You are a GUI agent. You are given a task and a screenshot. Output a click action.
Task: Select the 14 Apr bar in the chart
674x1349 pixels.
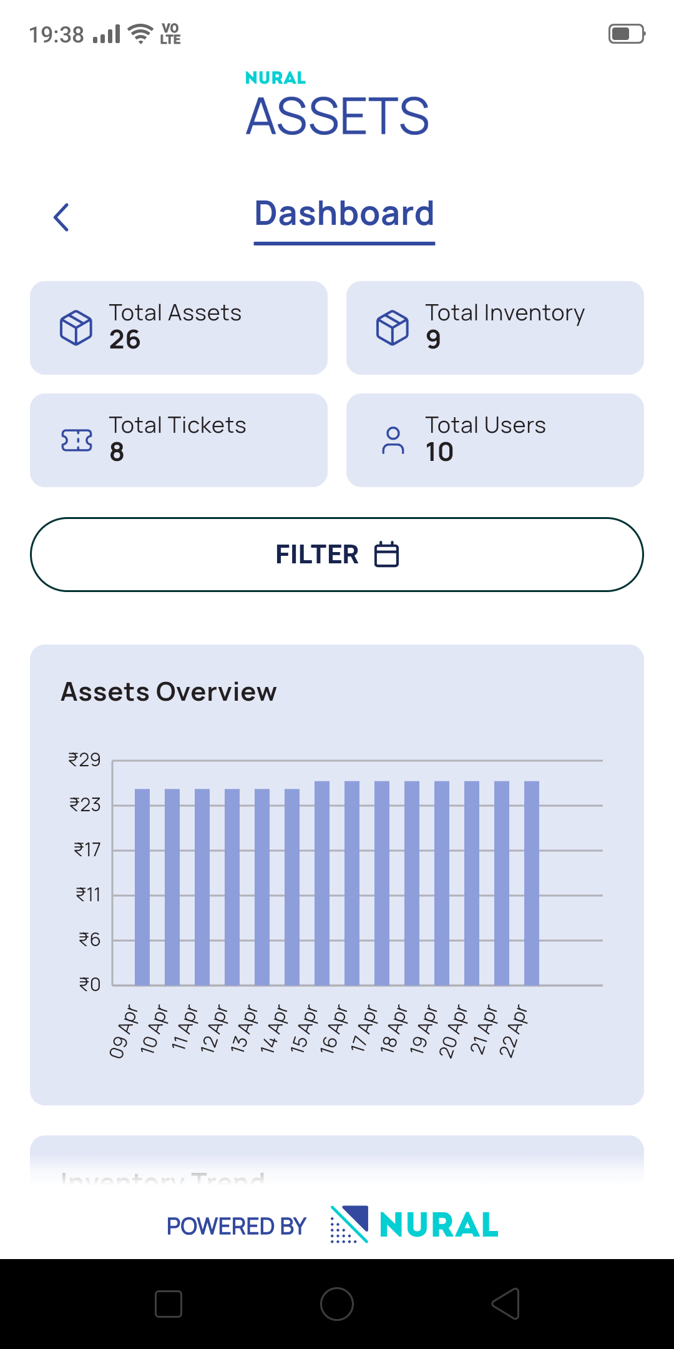[292, 887]
